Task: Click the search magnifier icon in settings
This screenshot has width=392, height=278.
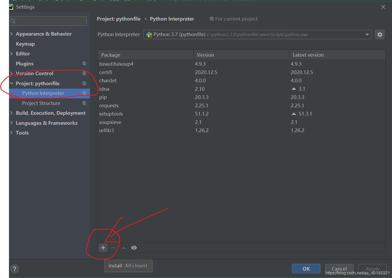Action: click(13, 21)
